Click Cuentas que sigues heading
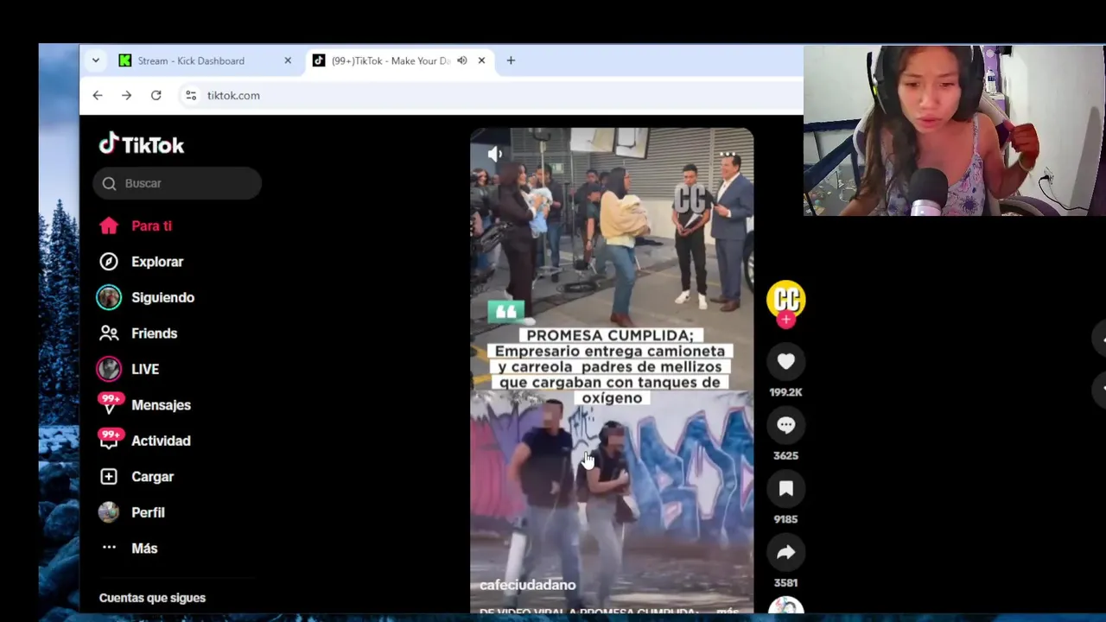1106x622 pixels. tap(152, 598)
